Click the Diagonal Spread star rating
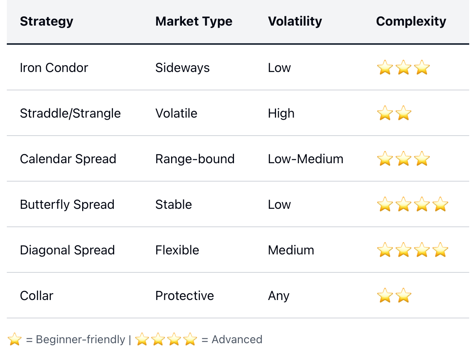Image resolution: width=470 pixels, height=356 pixels. pyautogui.click(x=412, y=250)
